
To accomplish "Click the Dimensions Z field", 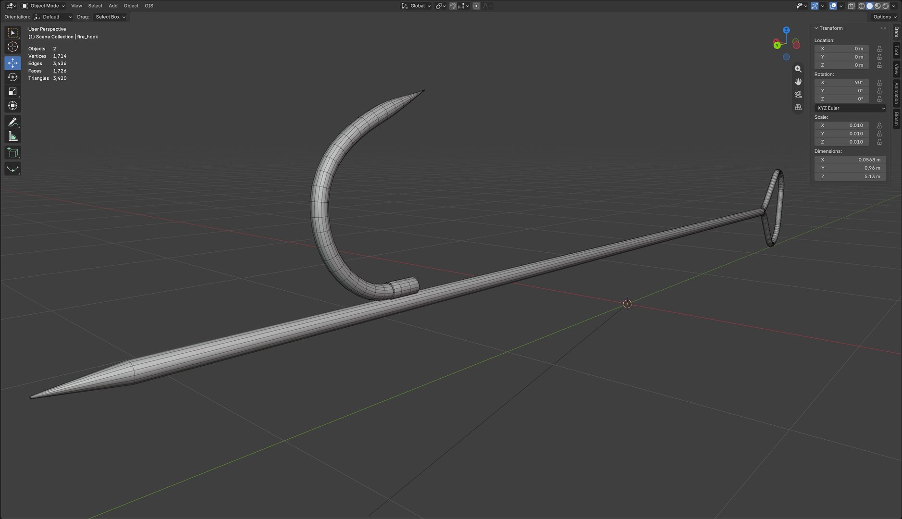I will click(850, 176).
